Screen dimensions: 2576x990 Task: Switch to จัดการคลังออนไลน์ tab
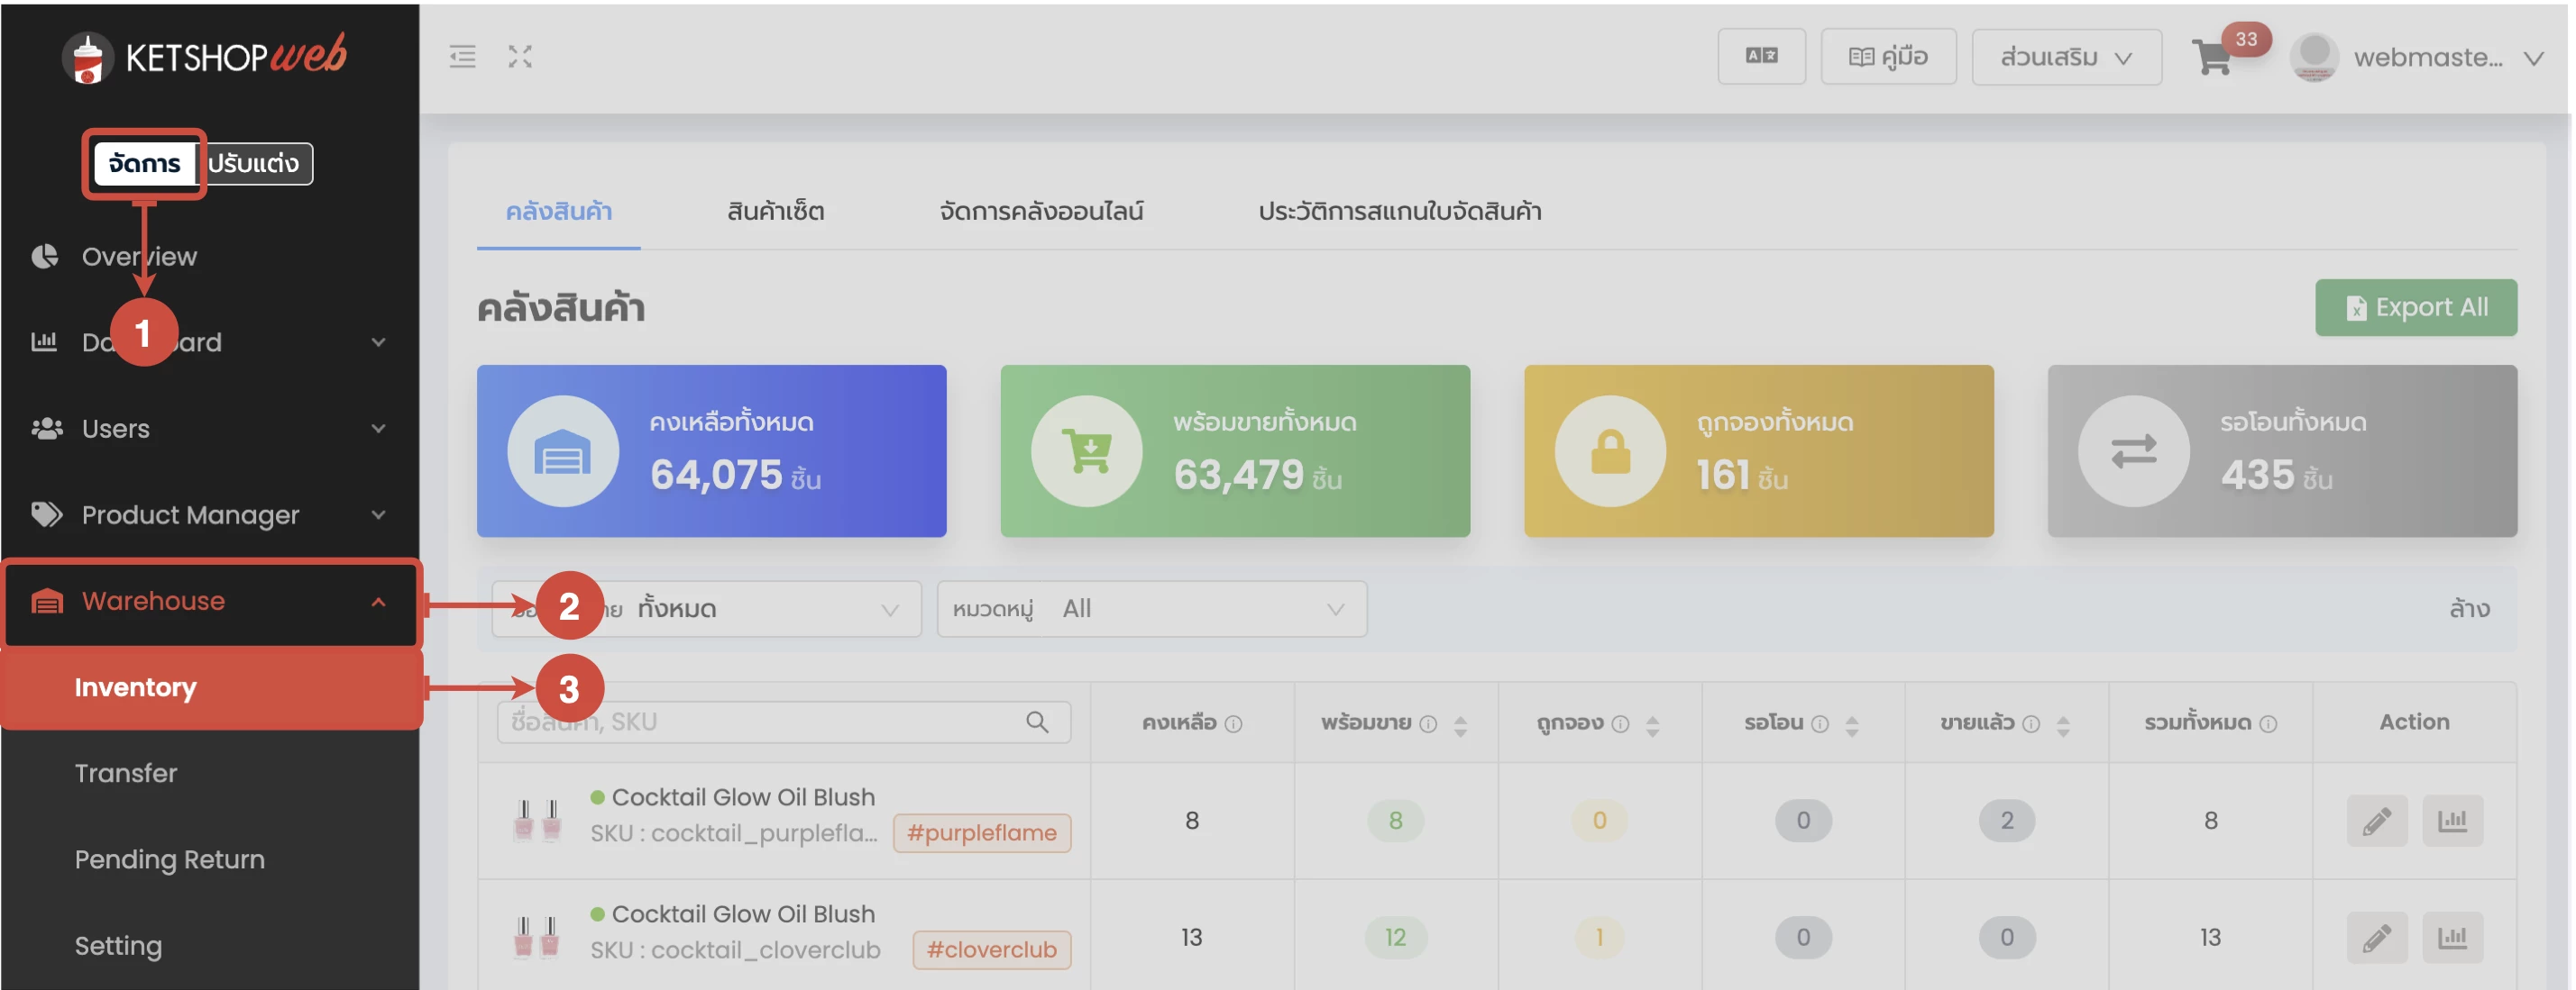[1041, 212]
